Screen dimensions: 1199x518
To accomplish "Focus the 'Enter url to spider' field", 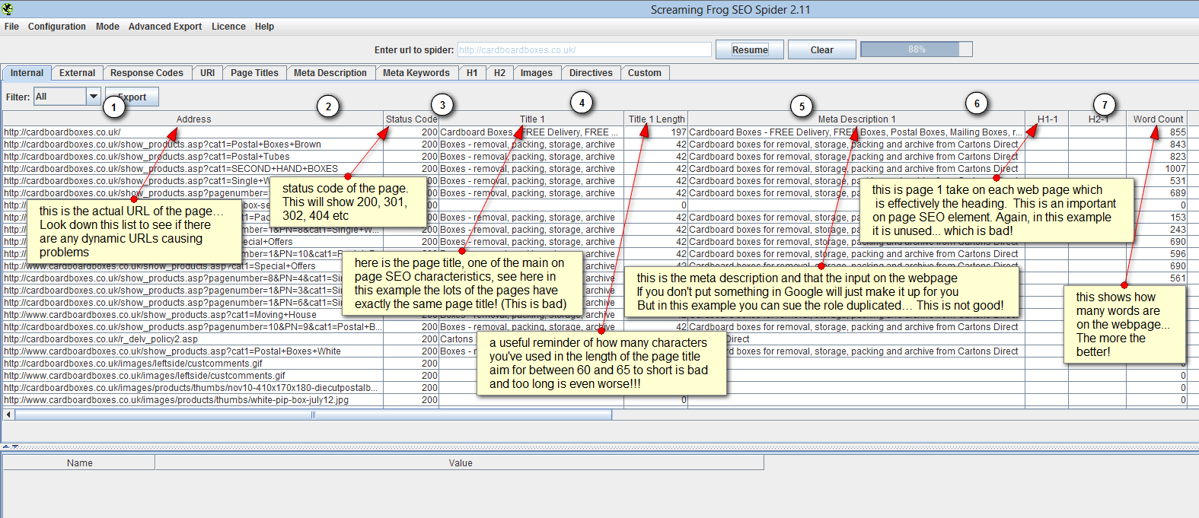I will 584,50.
